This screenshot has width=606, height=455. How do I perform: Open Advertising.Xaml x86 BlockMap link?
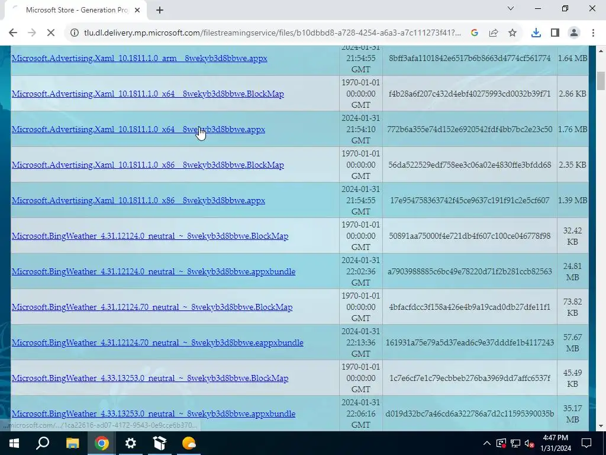(147, 165)
